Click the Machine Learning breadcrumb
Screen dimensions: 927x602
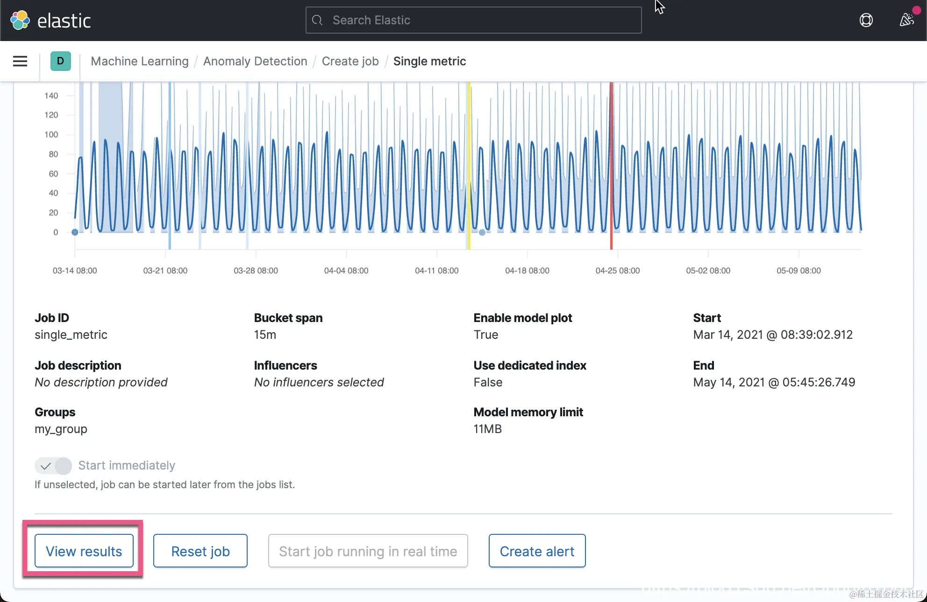(x=140, y=61)
